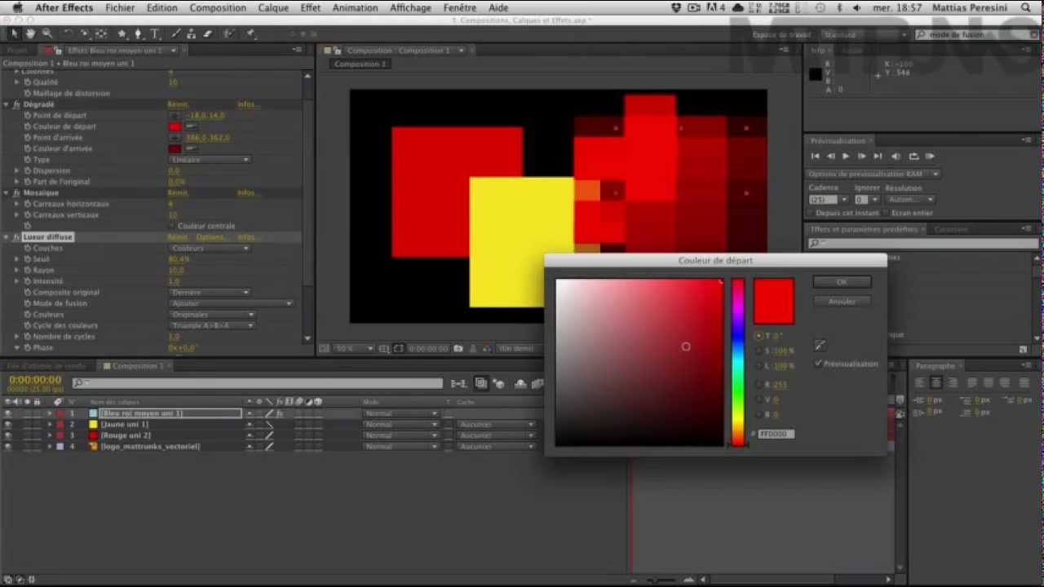The width and height of the screenshot is (1044, 587).
Task: Click Play in the Prévisualisation panel
Action: (845, 156)
